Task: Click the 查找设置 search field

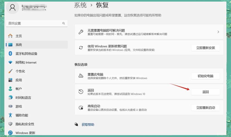Action: coord(37,23)
